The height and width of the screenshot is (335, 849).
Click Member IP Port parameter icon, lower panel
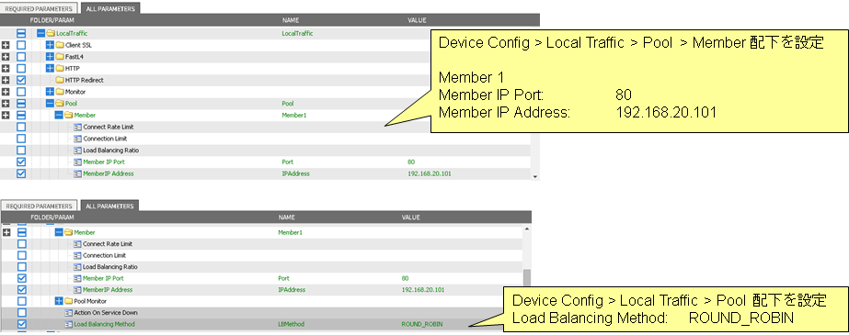pyautogui.click(x=77, y=278)
